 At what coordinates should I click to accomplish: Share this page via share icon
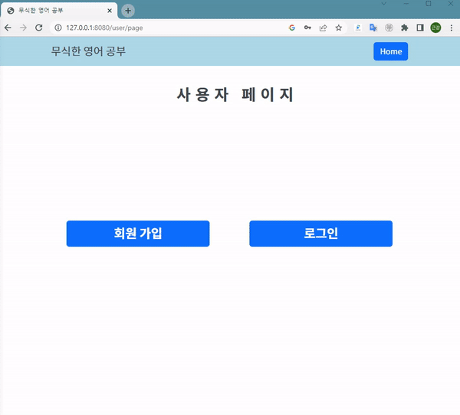coord(323,28)
